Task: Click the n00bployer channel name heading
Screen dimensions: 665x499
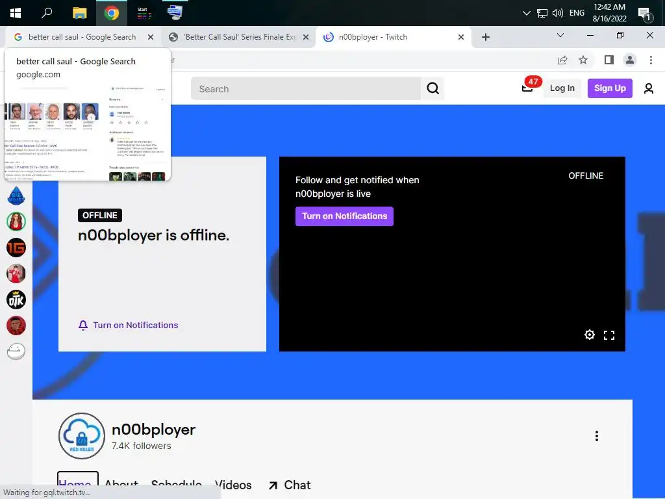Action: tap(153, 429)
